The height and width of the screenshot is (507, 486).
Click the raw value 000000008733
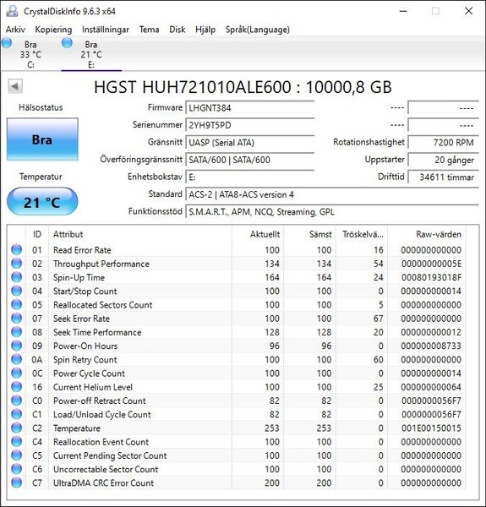point(431,346)
